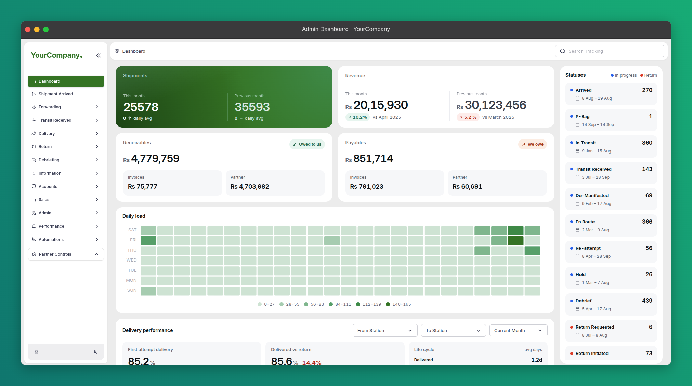Open the Return menu item
The image size is (692, 386).
(x=66, y=147)
